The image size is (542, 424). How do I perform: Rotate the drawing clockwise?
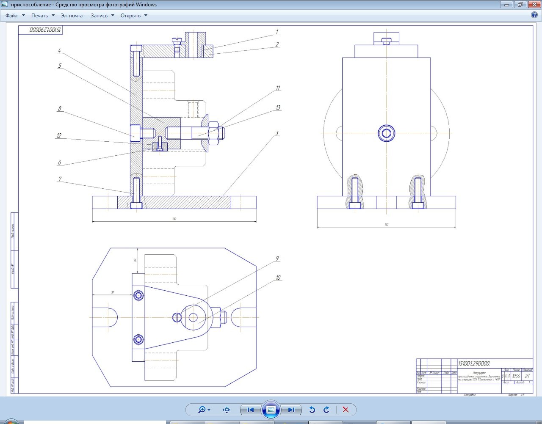pos(326,410)
